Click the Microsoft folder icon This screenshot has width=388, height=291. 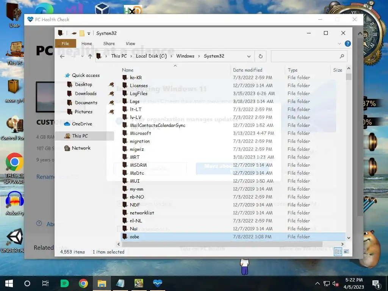(125, 133)
